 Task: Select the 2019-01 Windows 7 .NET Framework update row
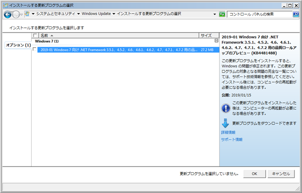(128, 50)
